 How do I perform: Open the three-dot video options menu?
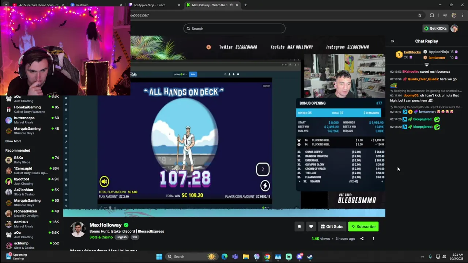point(373,239)
